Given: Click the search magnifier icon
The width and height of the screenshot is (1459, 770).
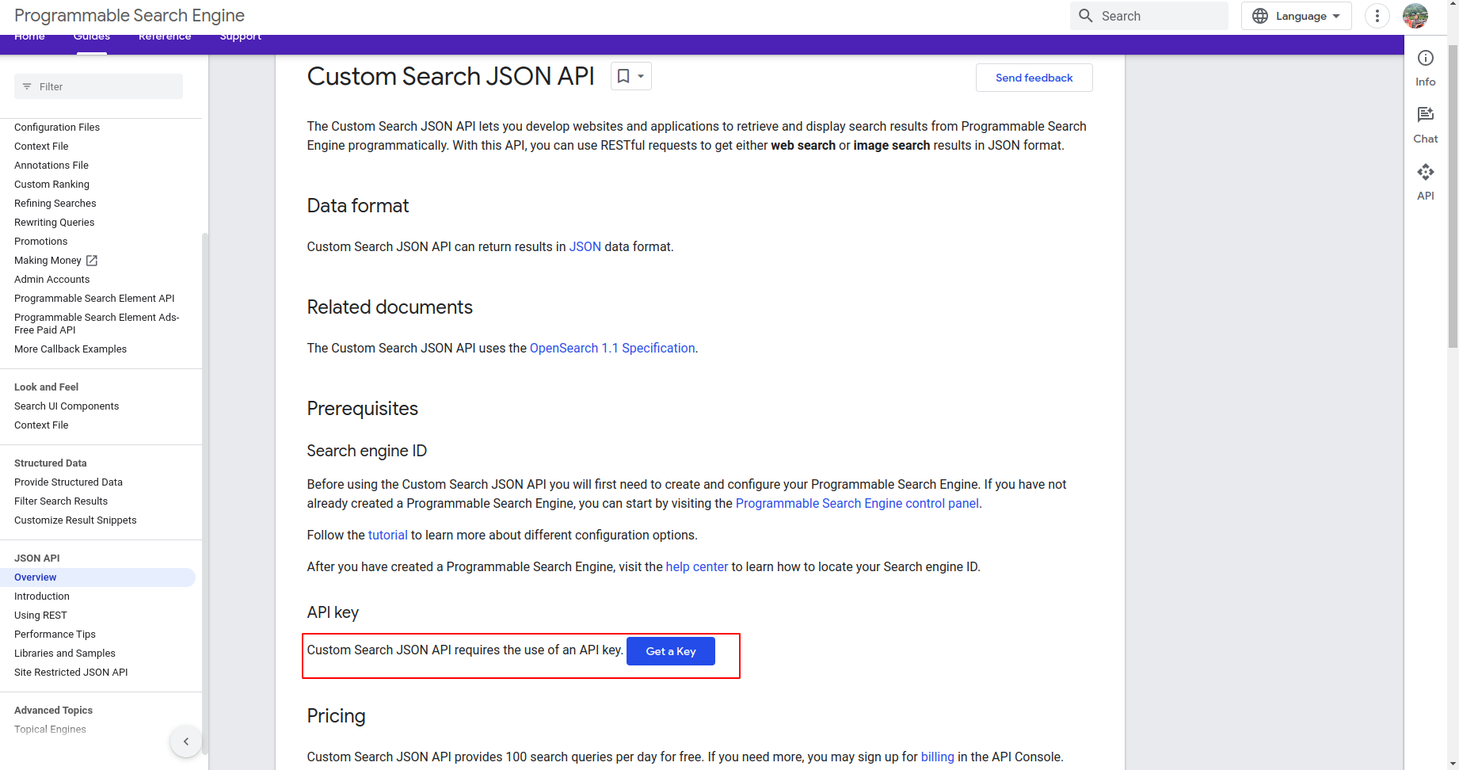Looking at the screenshot, I should [x=1086, y=16].
